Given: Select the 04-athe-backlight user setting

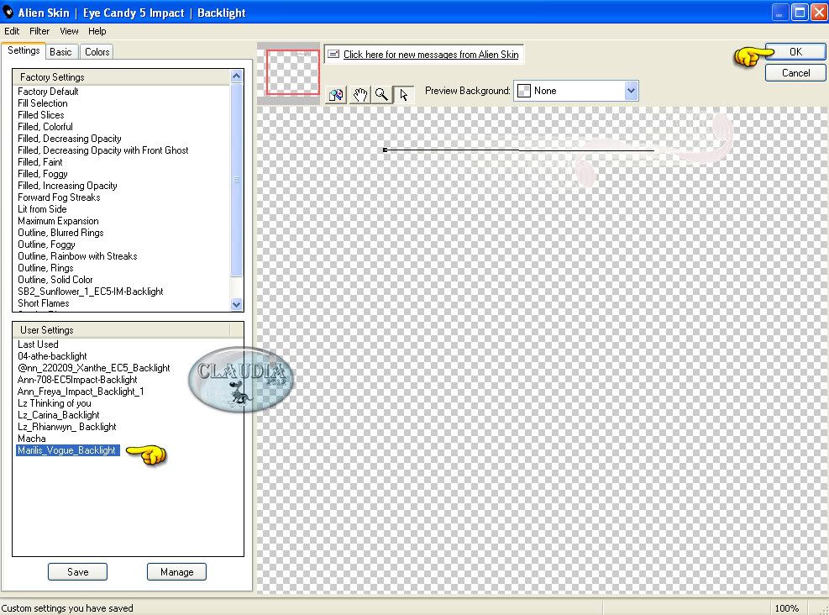Looking at the screenshot, I should click(x=52, y=356).
